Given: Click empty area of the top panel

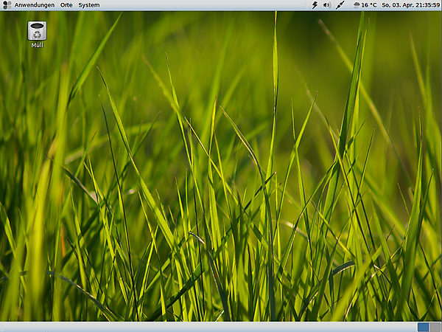Looking at the screenshot, I should tap(206, 5).
